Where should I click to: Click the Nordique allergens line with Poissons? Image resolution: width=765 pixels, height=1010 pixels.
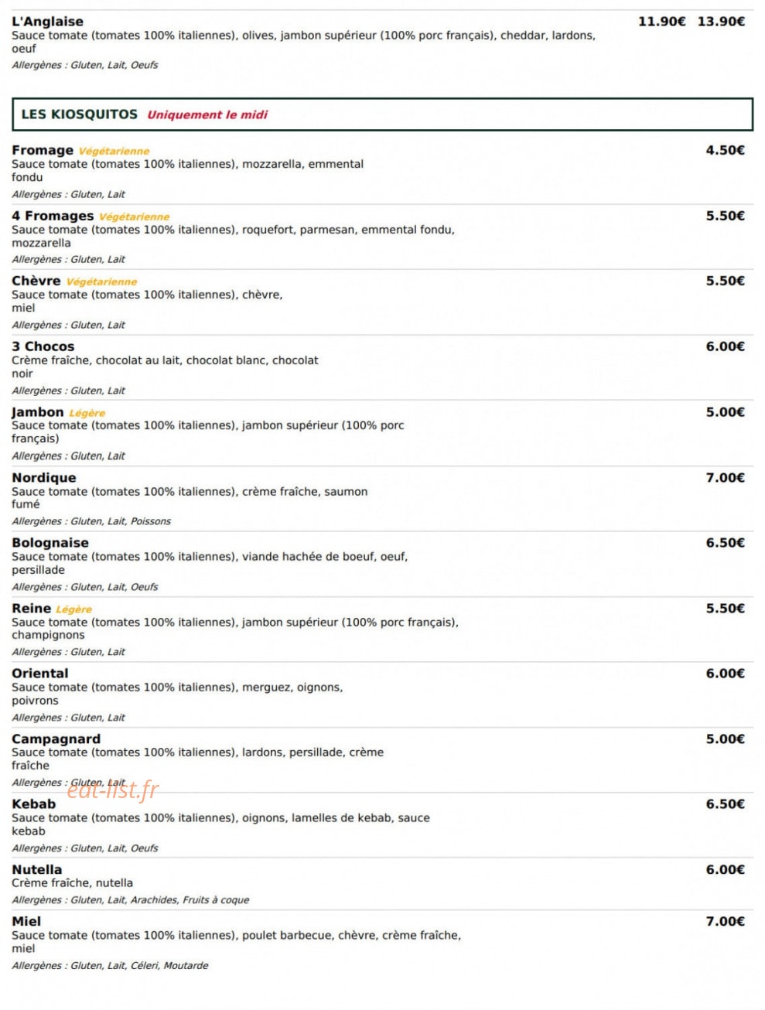tap(91, 521)
